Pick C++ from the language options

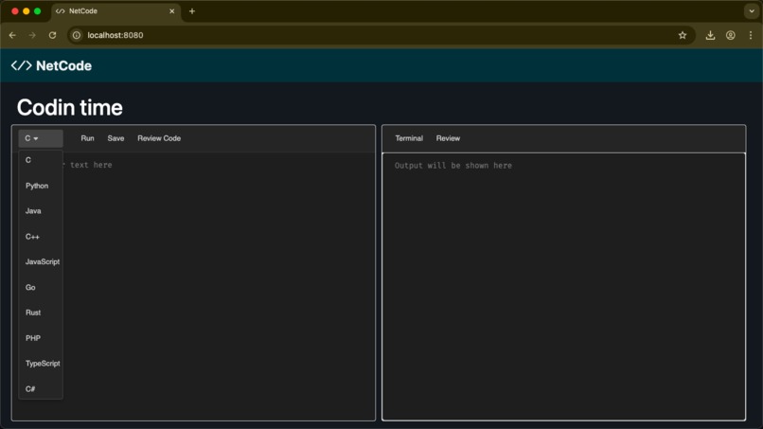pyautogui.click(x=41, y=237)
